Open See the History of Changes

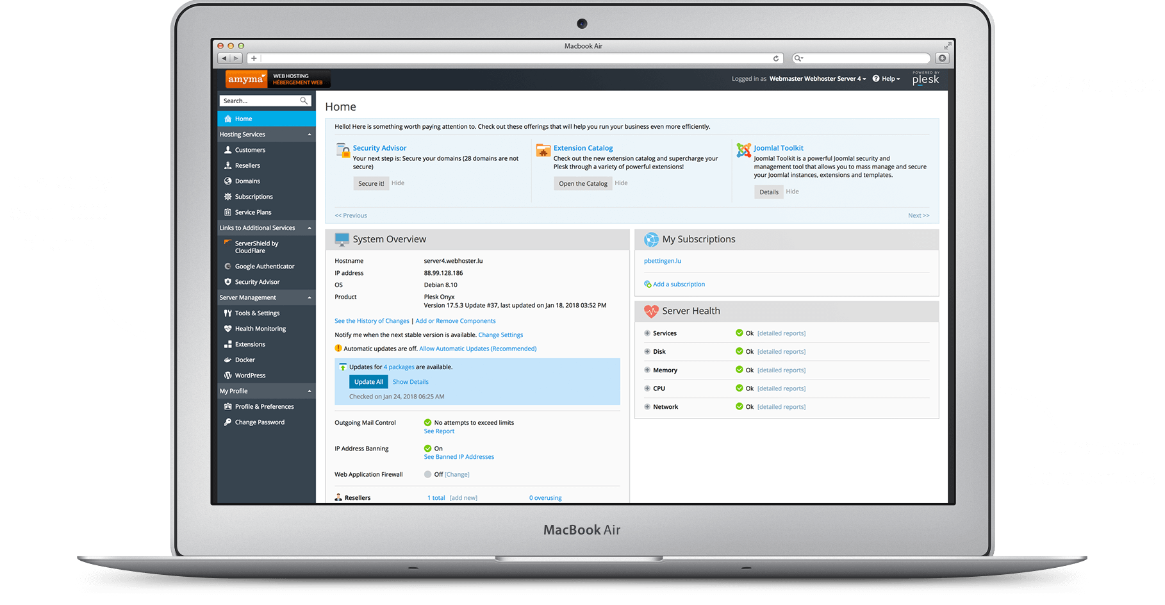(372, 321)
